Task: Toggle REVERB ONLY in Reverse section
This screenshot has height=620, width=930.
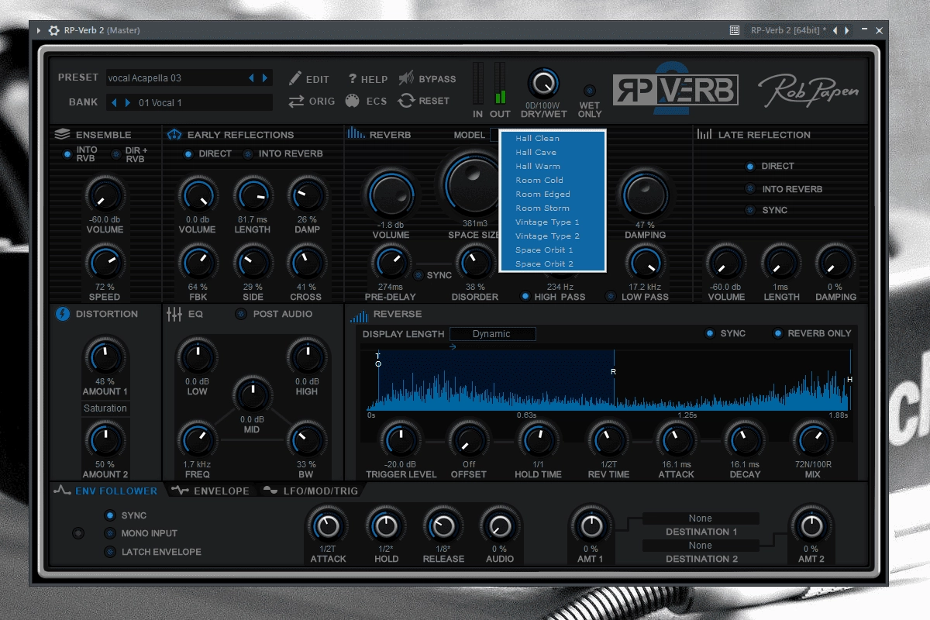Action: pos(777,333)
